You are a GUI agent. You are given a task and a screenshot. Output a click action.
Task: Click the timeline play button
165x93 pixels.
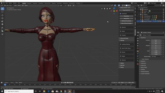(x=69, y=83)
